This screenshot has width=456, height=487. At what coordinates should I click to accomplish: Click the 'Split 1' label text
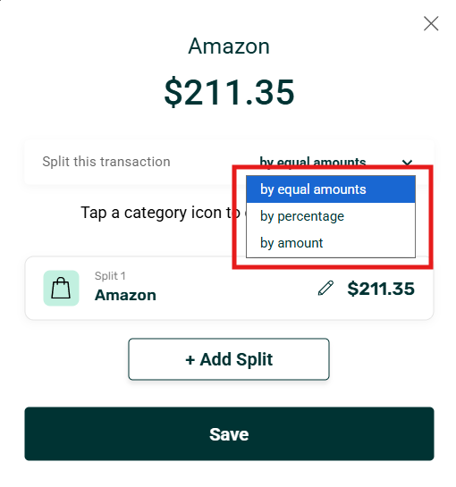110,276
